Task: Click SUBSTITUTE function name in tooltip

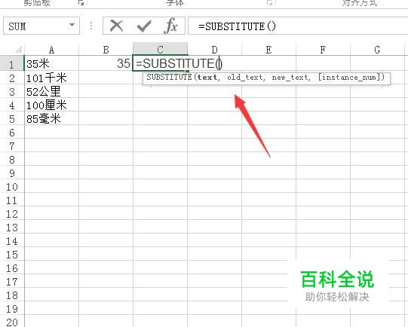Action: pos(169,77)
